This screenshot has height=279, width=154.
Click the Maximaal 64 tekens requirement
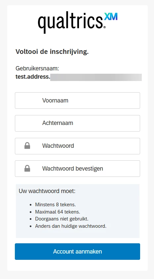[58, 212]
